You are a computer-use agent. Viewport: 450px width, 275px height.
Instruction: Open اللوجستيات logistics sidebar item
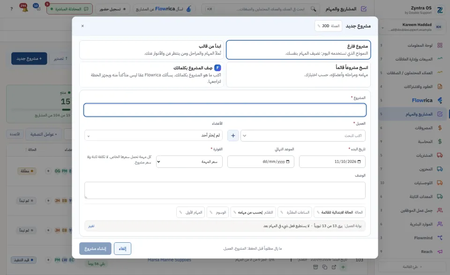pyautogui.click(x=412, y=183)
